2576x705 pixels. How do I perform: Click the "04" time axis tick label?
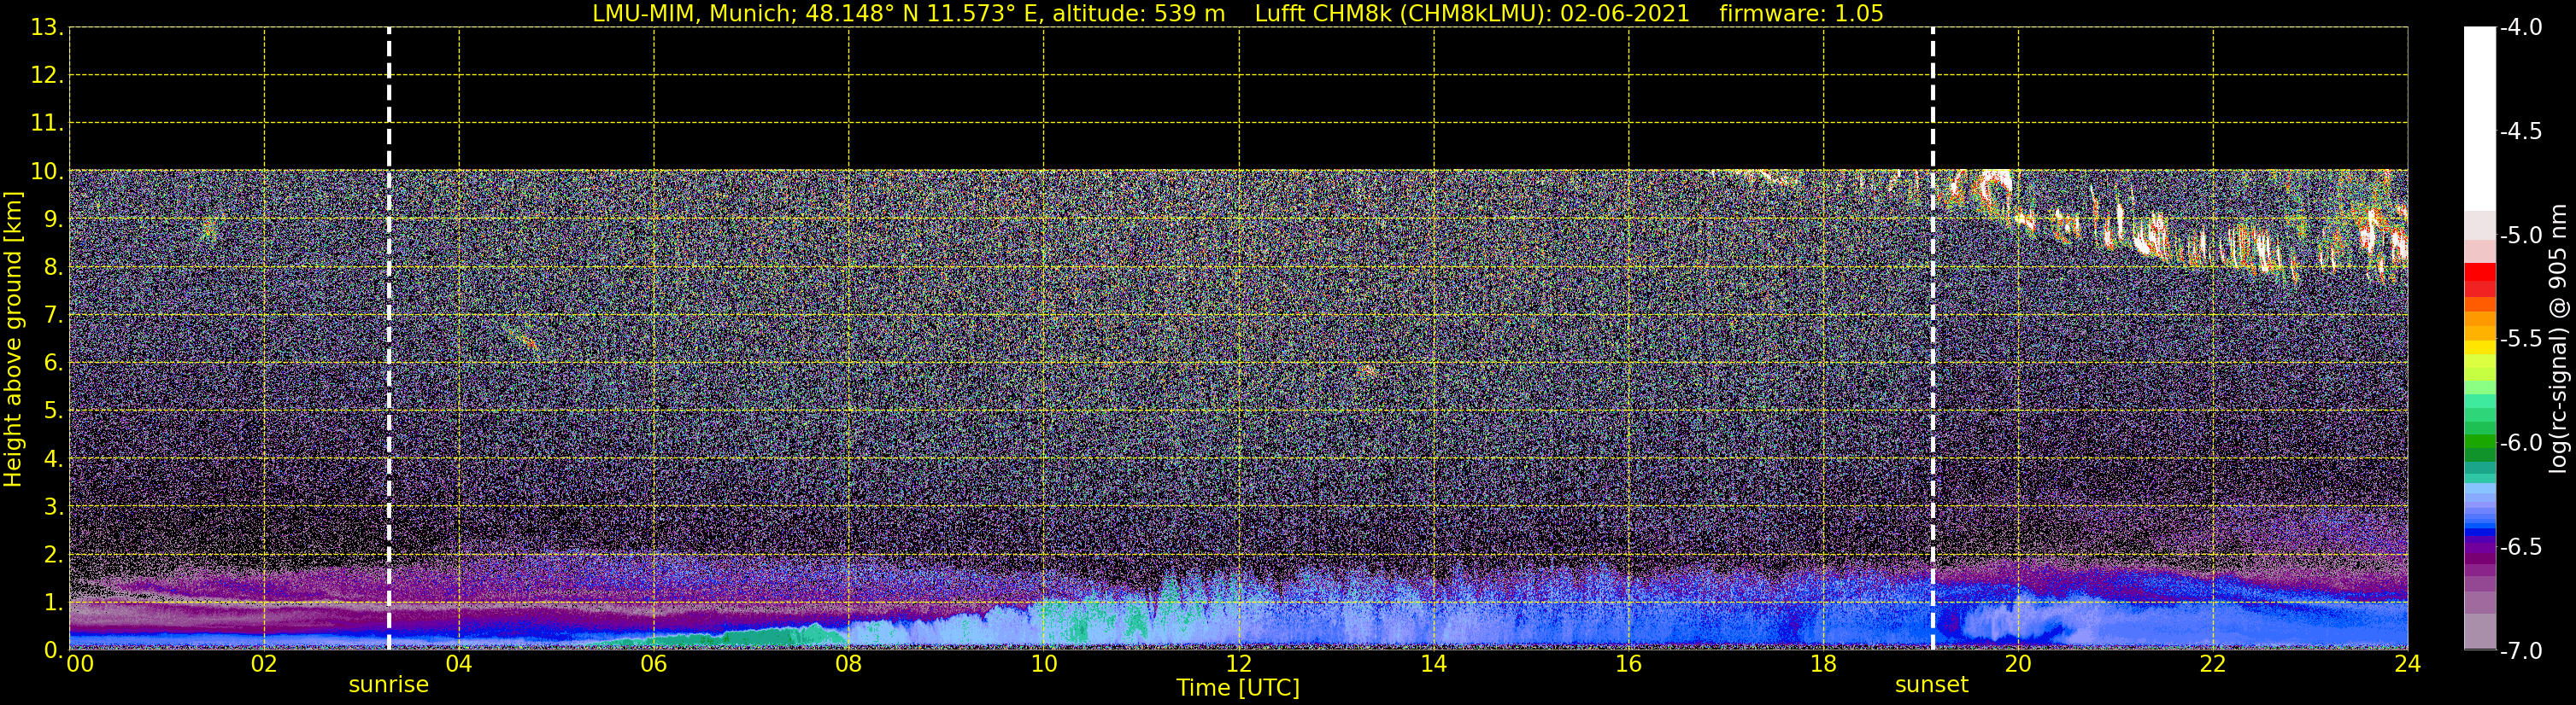[459, 664]
